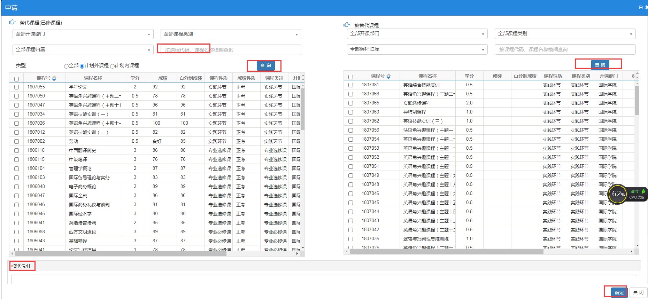Click hand icon beside 替代课程(已修课程)
648x299 pixels.
pos(12,22)
